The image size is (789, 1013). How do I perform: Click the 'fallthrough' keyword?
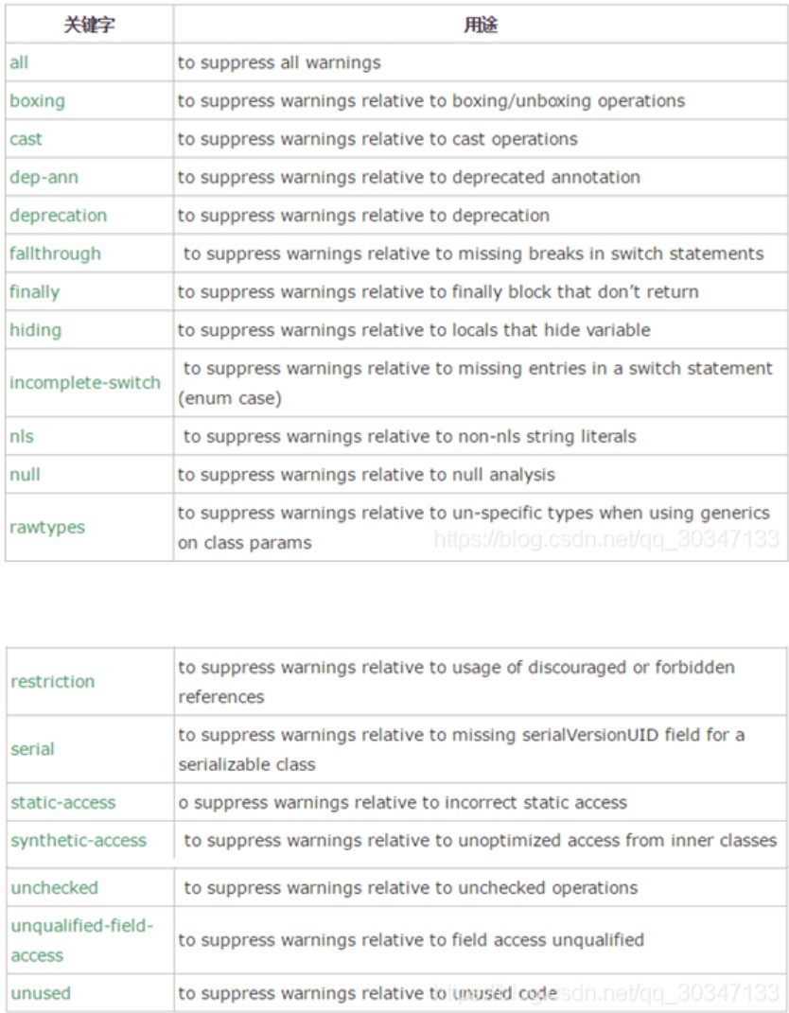tap(55, 253)
